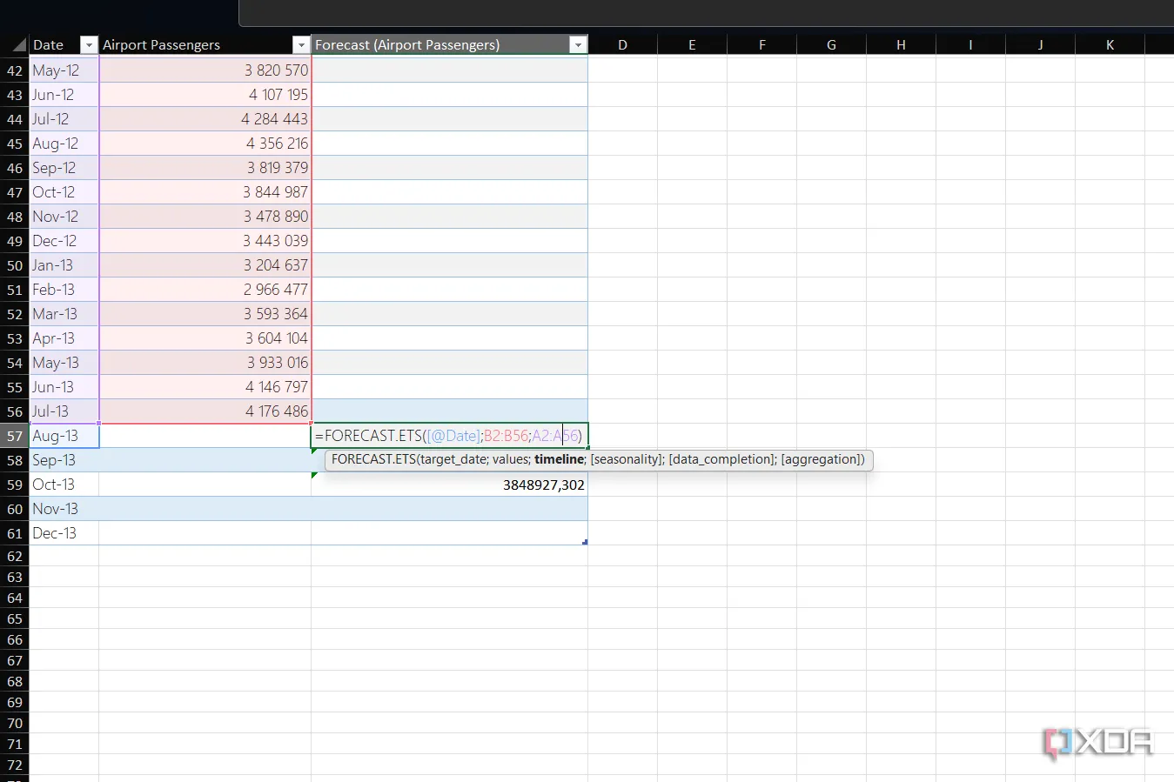Click target_date in the formula tooltip
This screenshot has width=1174, height=782.
(x=453, y=459)
